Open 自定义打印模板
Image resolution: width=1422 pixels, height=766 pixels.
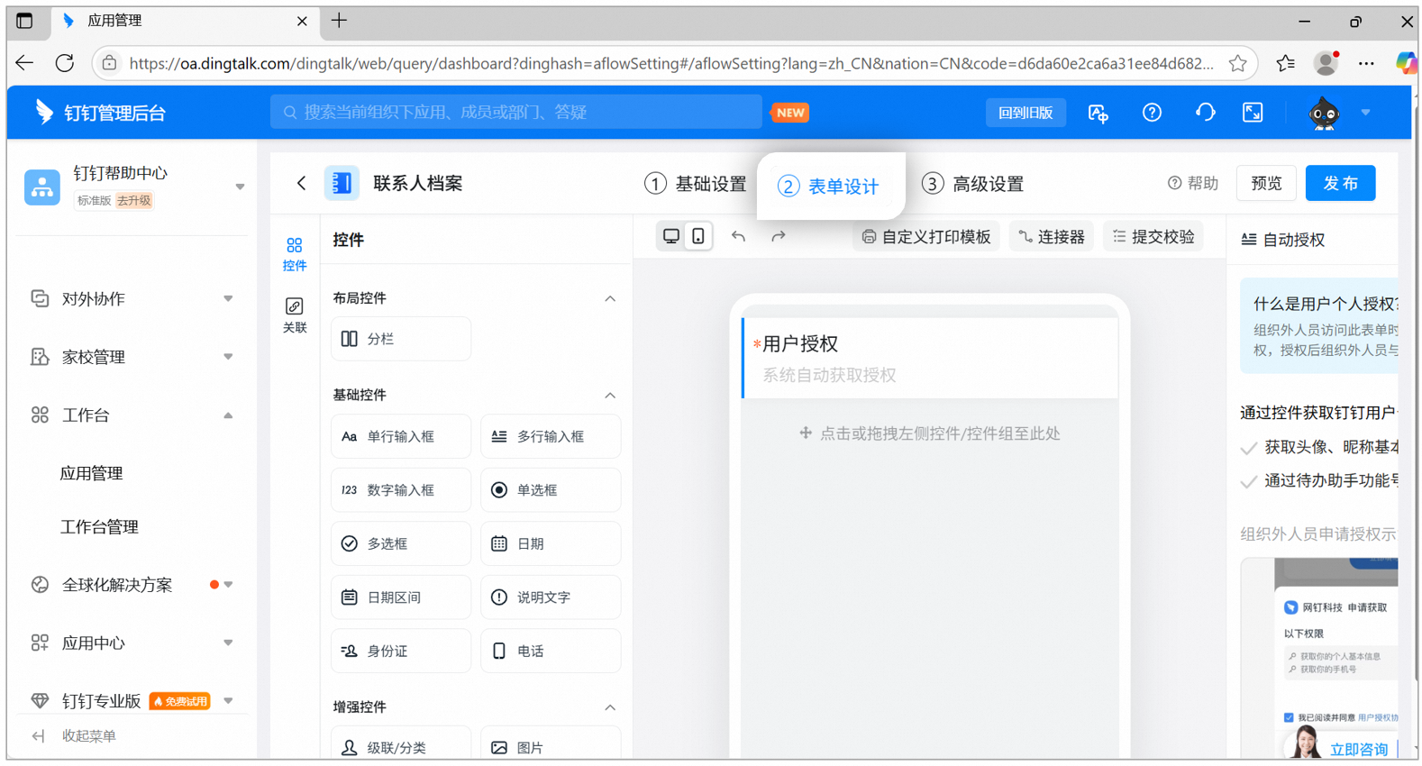[x=926, y=237]
